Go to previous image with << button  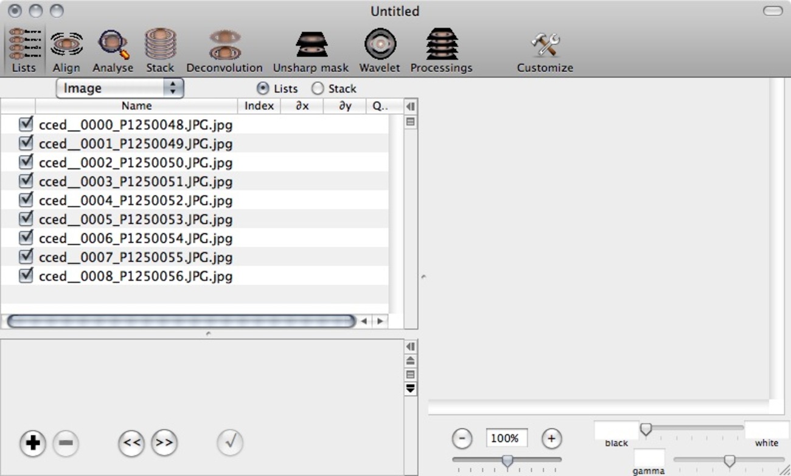point(131,443)
